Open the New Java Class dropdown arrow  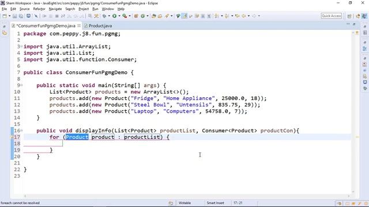click(148, 16)
